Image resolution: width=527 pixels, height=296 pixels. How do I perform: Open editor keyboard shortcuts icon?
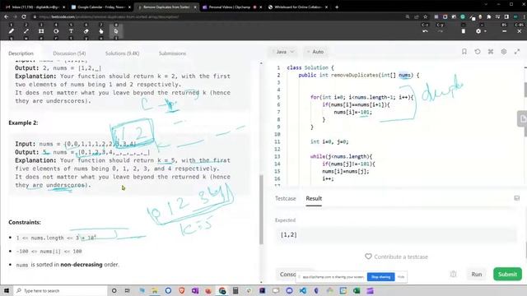click(491, 52)
